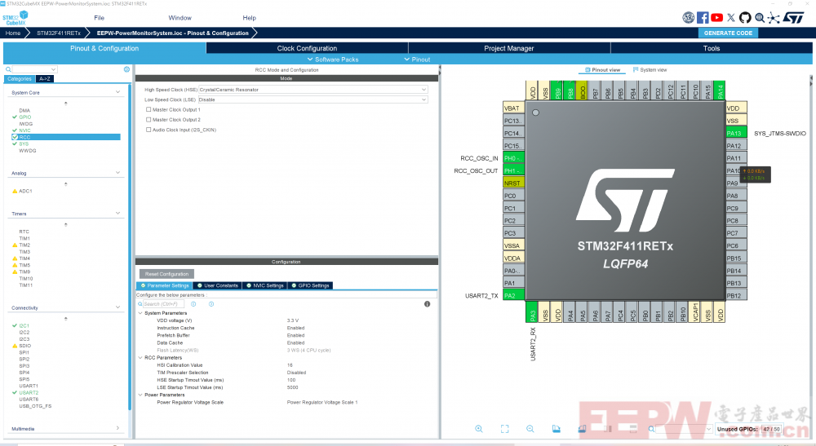Click the Reset Configuration button

(166, 274)
